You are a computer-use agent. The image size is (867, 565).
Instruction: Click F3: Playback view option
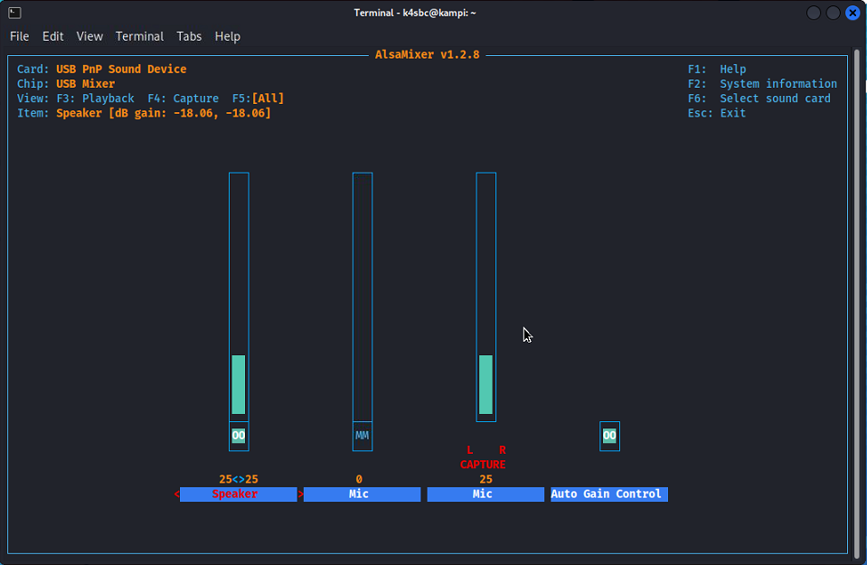point(95,99)
